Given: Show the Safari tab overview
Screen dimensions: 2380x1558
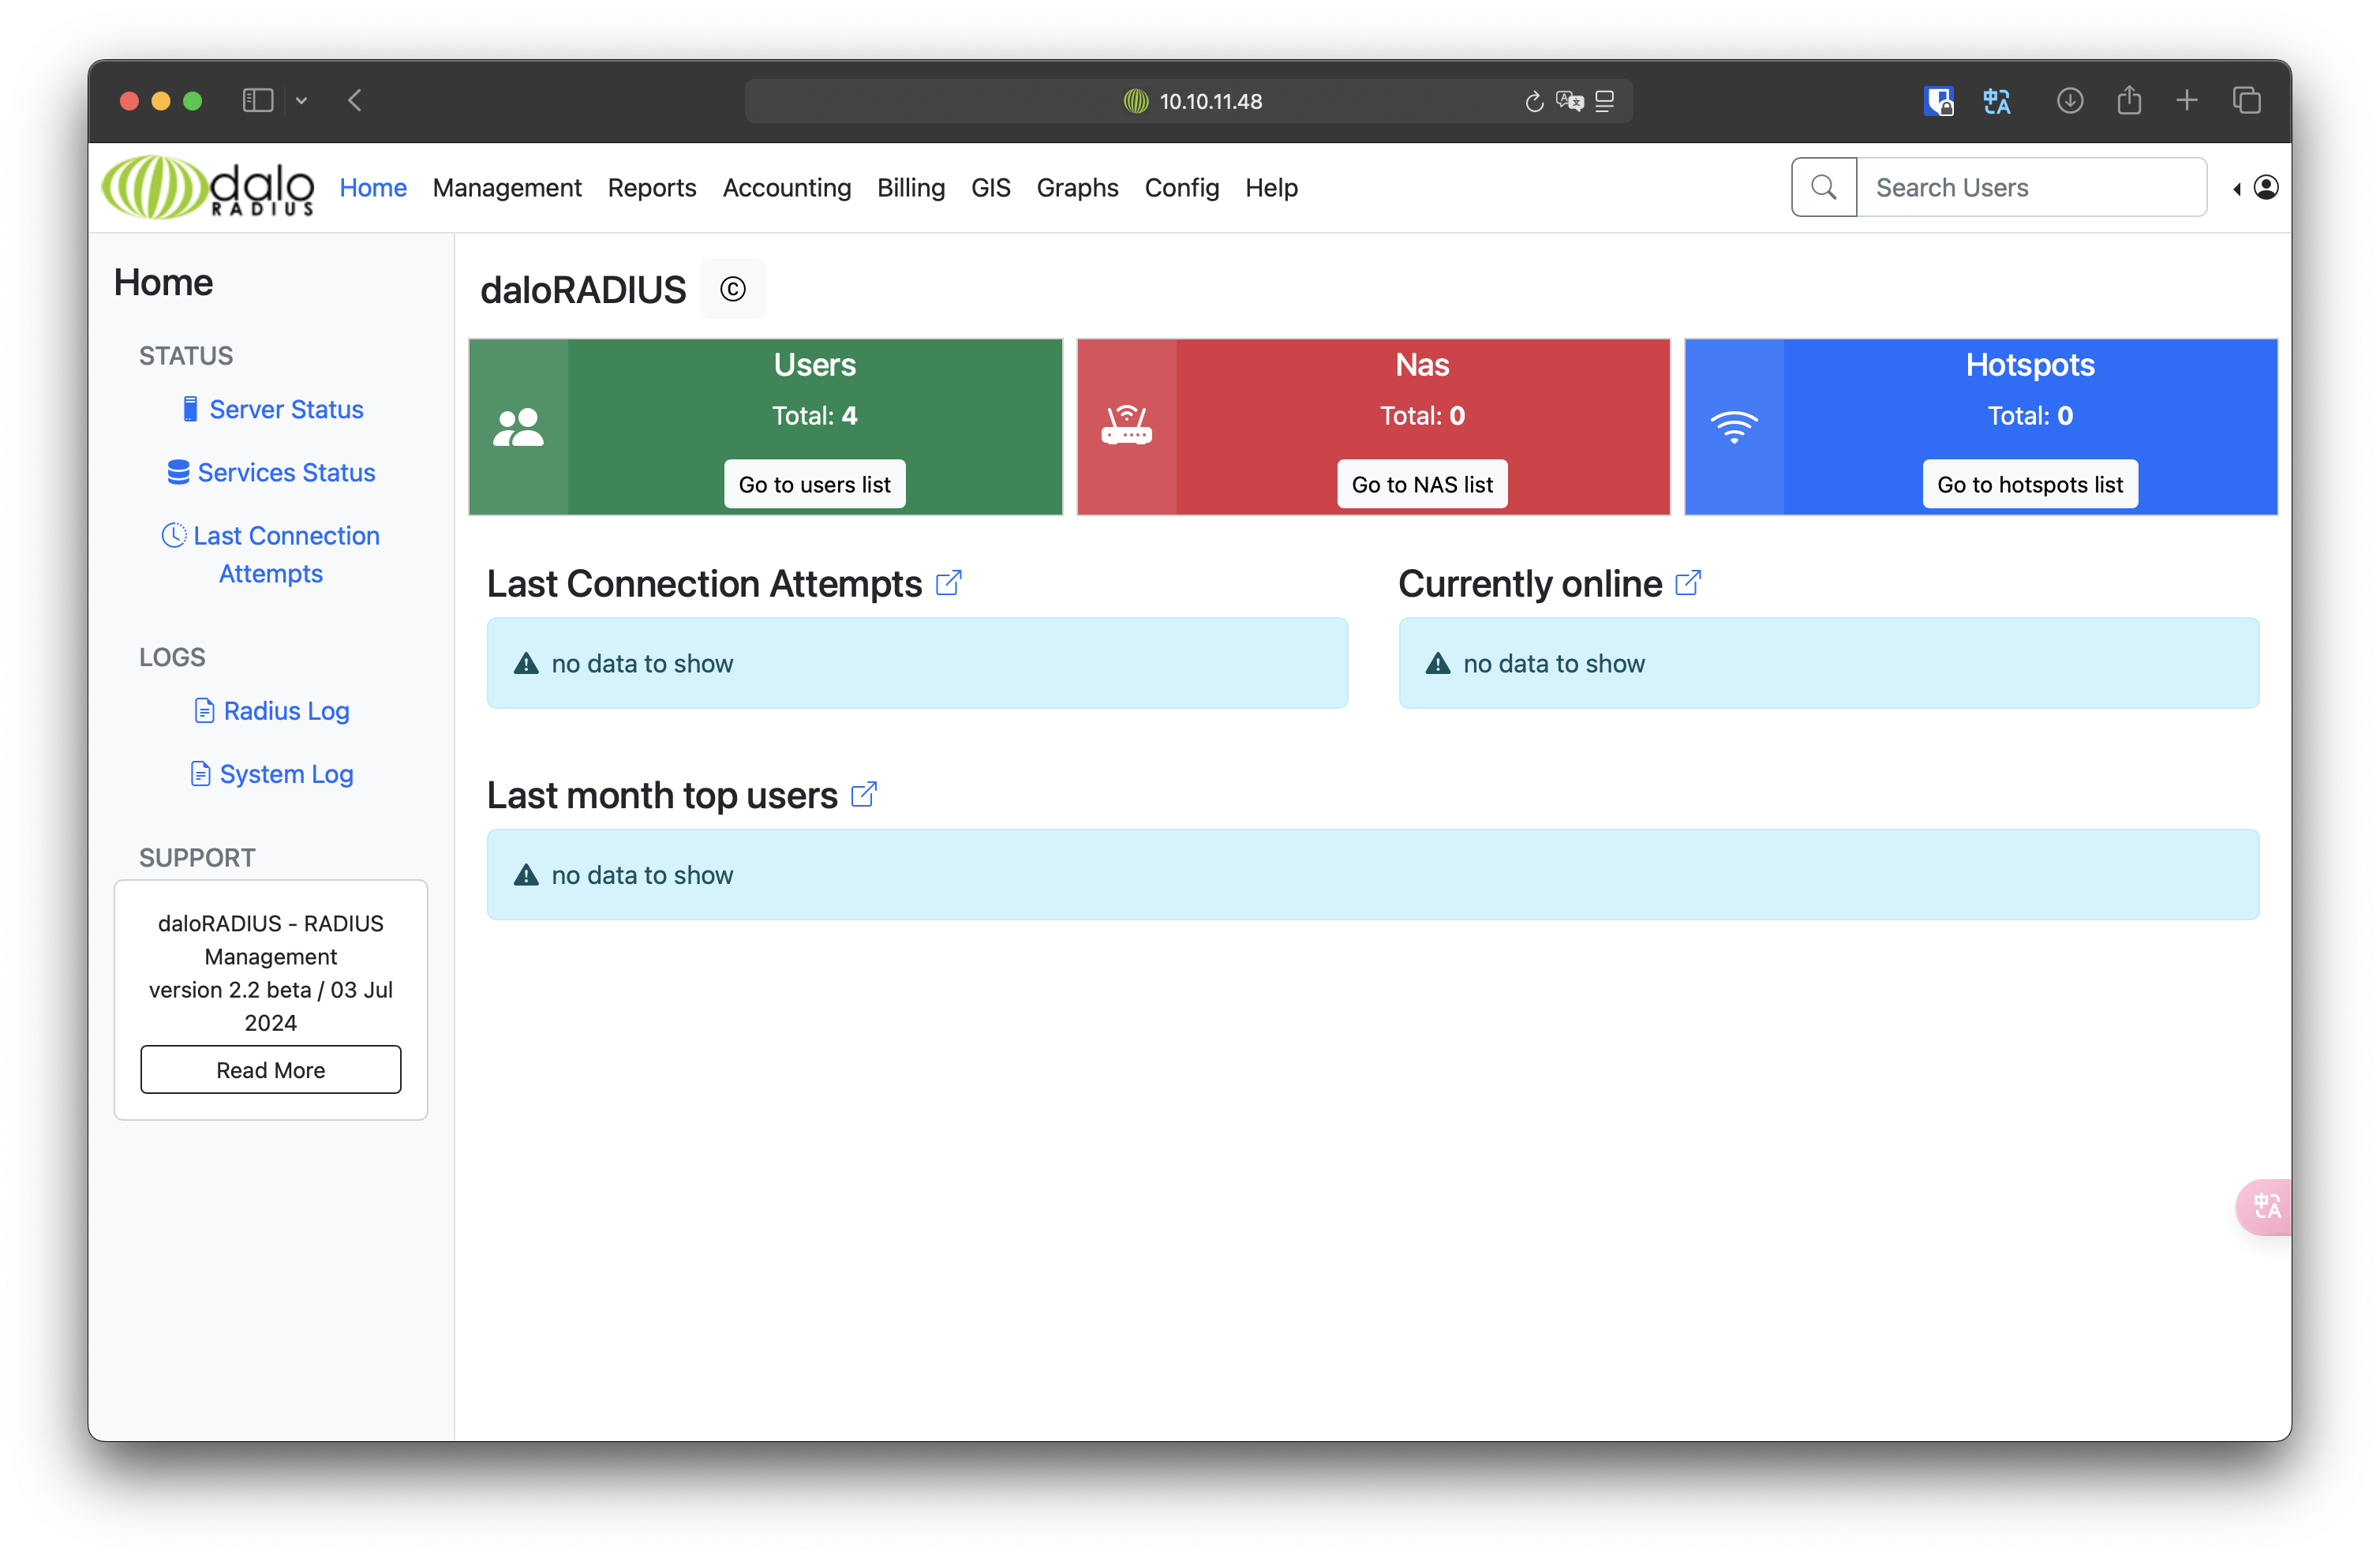Looking at the screenshot, I should click(2247, 100).
